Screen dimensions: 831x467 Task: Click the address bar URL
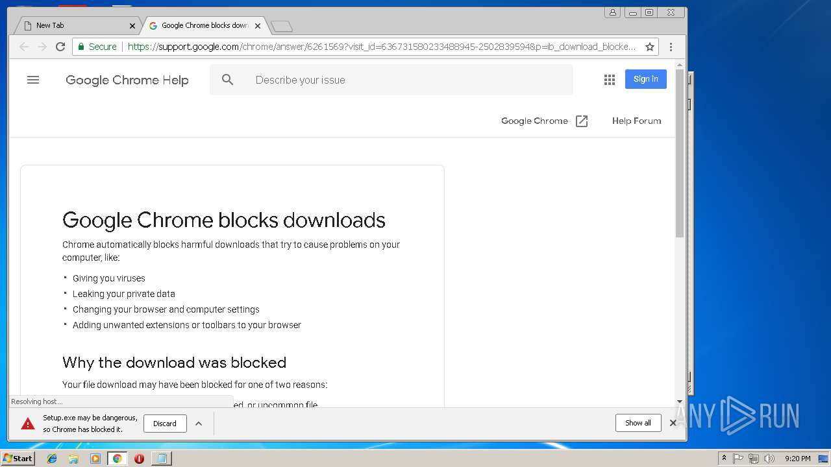[382, 47]
